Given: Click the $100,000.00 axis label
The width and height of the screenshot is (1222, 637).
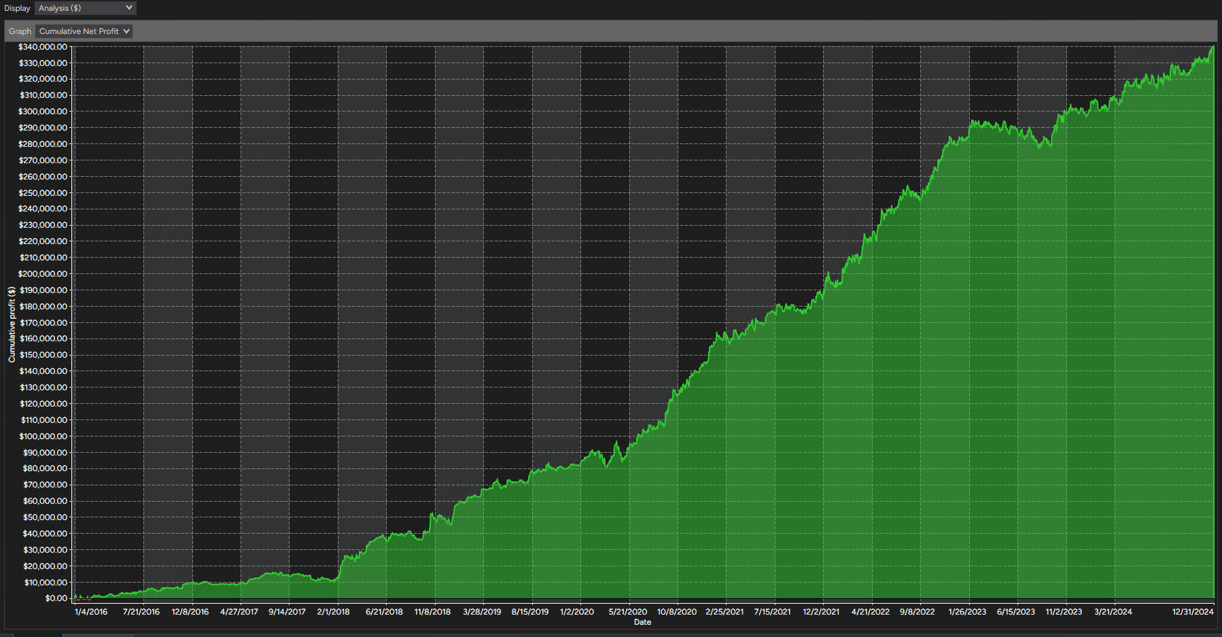Looking at the screenshot, I should pyautogui.click(x=43, y=436).
